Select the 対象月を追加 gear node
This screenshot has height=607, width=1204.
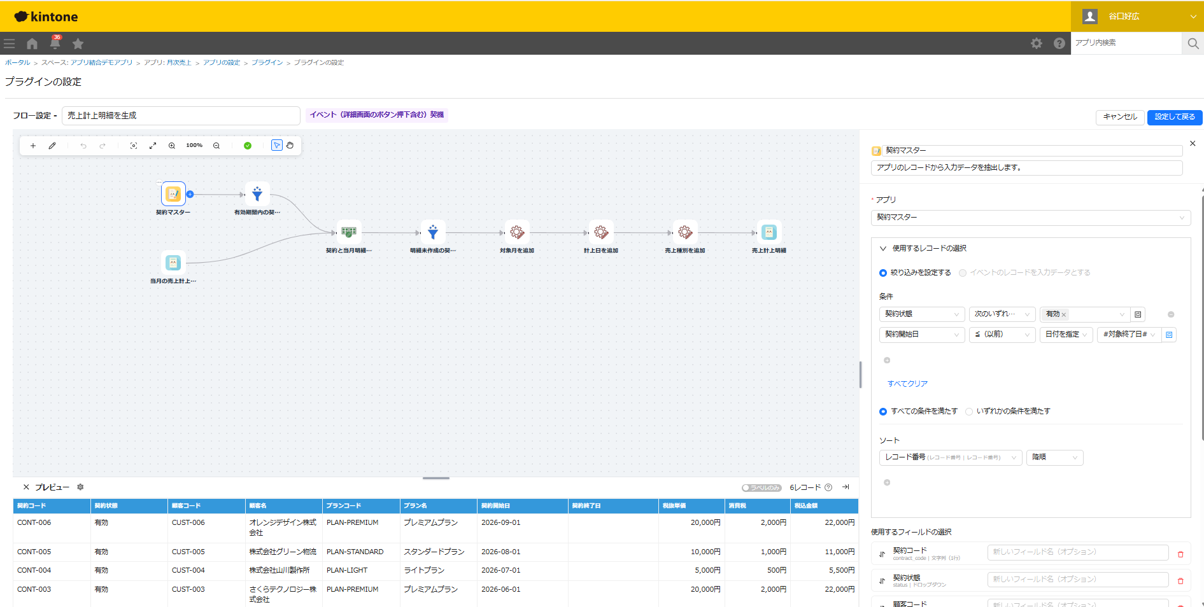(x=517, y=232)
